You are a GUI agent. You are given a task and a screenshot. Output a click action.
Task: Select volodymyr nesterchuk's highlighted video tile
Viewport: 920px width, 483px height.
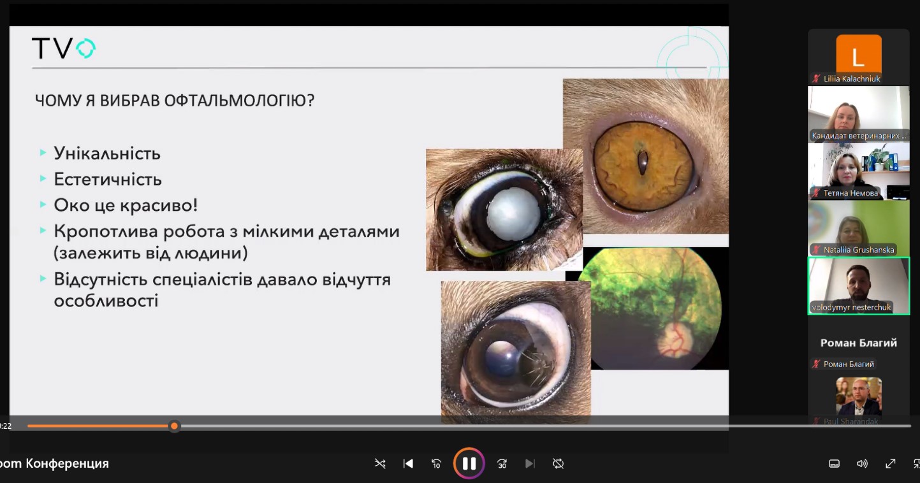[859, 285]
